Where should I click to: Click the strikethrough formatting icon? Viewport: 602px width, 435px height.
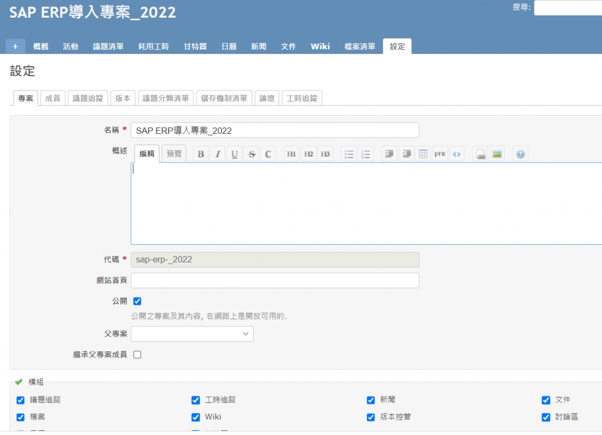[251, 154]
